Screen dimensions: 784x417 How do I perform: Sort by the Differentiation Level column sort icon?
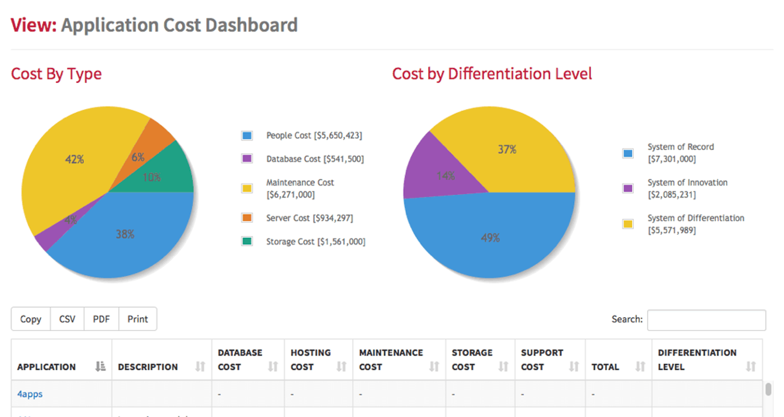tap(751, 366)
